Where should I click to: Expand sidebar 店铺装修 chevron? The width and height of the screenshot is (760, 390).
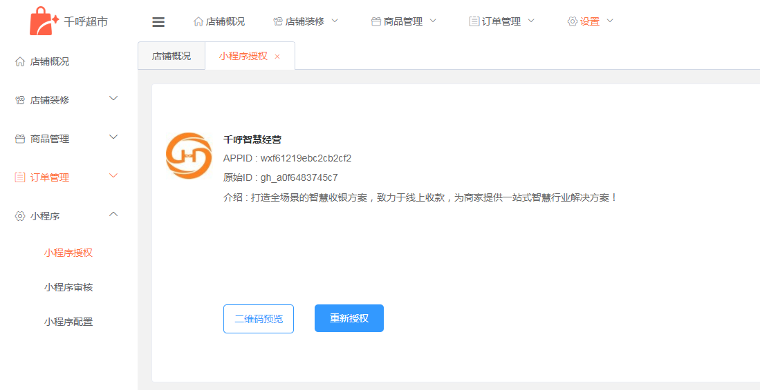click(113, 99)
